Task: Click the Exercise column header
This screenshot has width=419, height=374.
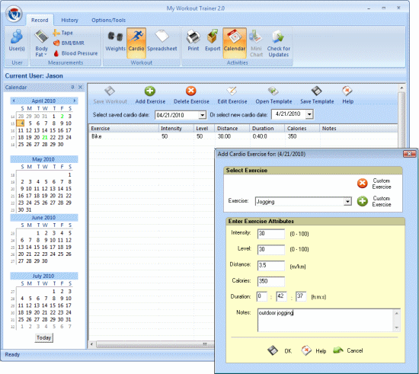Action: click(123, 128)
